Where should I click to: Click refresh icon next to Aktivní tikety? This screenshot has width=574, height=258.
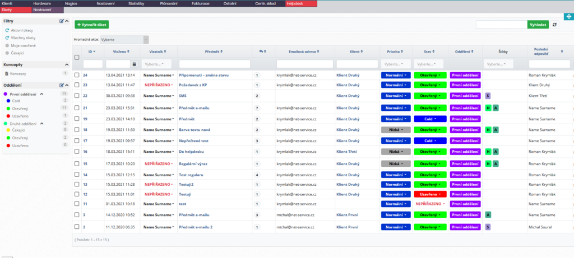click(x=7, y=30)
